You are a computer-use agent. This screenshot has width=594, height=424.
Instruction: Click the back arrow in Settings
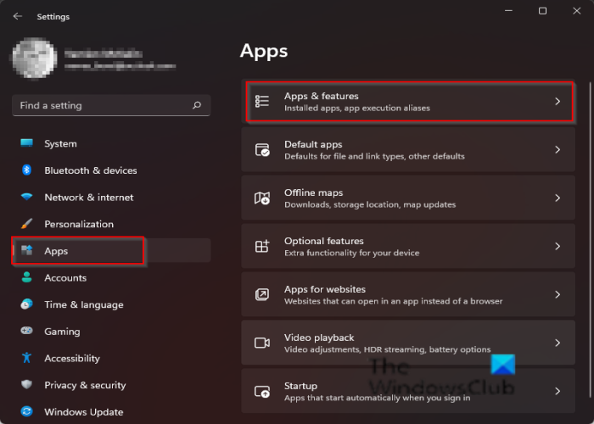tap(18, 16)
